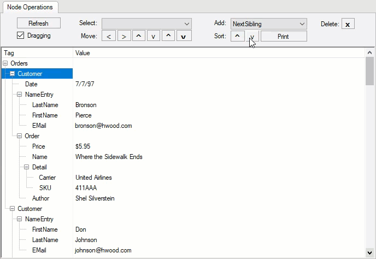Screen dimensions: 376x259
Task: Collapse the Detail node
Action: pos(27,167)
